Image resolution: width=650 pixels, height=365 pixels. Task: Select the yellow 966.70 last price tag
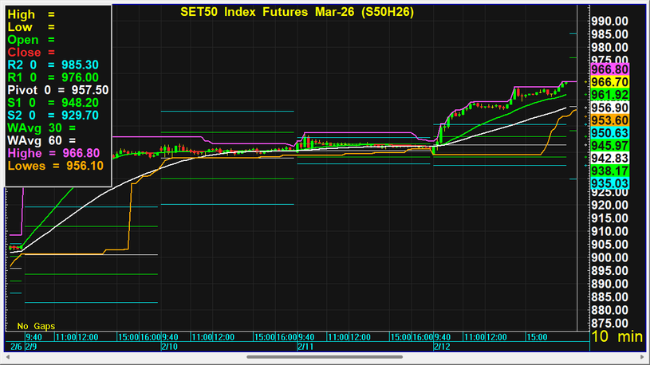pyautogui.click(x=609, y=82)
